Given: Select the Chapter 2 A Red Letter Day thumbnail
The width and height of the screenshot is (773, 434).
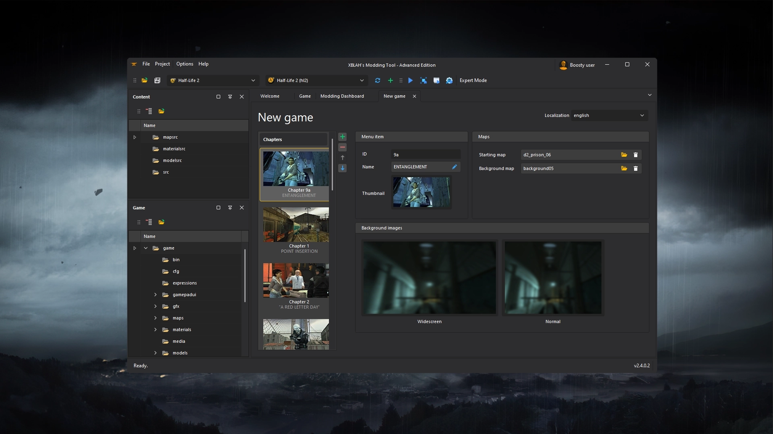Looking at the screenshot, I should [296, 280].
